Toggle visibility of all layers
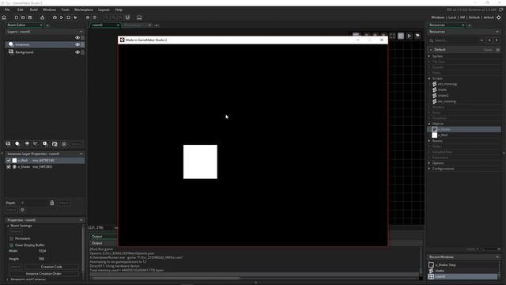The width and height of the screenshot is (506, 285). tap(77, 38)
